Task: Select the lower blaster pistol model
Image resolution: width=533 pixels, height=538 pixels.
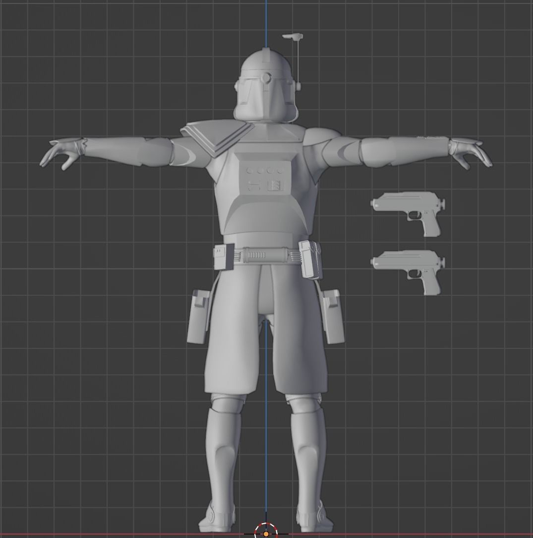Action: coord(408,271)
